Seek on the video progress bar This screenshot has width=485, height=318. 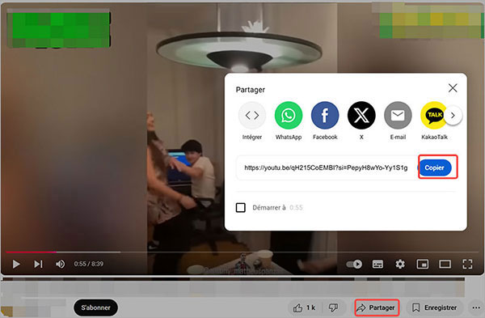coord(242,252)
